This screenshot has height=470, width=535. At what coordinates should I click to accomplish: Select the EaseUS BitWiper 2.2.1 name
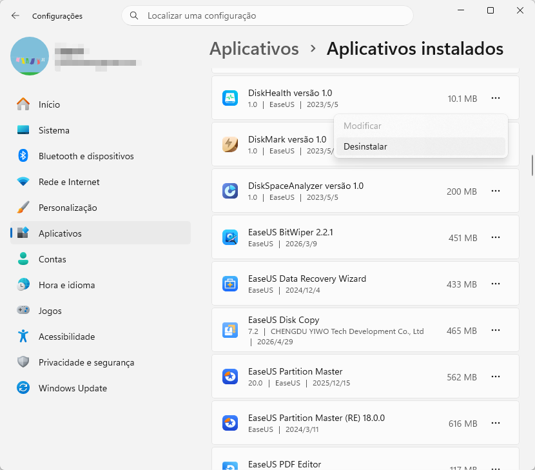[x=290, y=233]
